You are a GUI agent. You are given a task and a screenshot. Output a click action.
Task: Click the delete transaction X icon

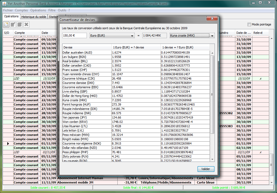pyautogui.click(x=26, y=24)
